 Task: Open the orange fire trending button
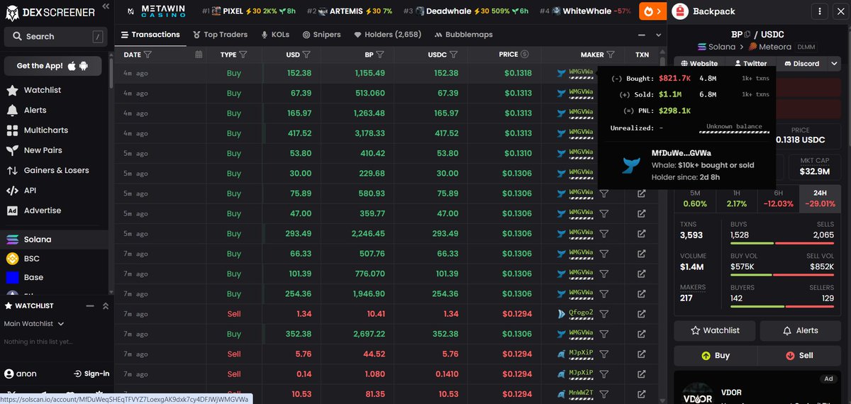pyautogui.click(x=652, y=11)
